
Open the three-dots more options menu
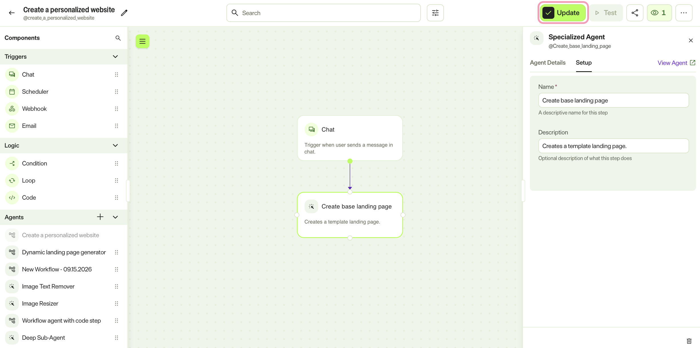tap(684, 13)
